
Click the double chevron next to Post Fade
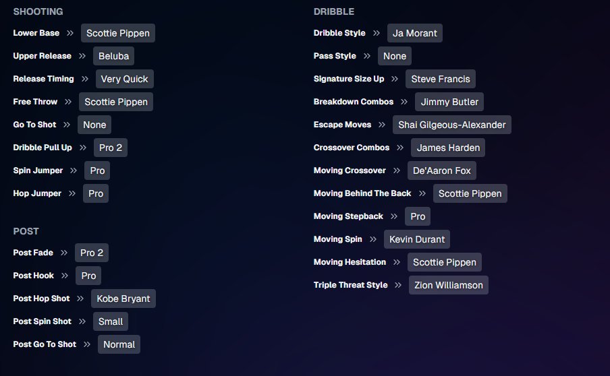pyautogui.click(x=64, y=253)
